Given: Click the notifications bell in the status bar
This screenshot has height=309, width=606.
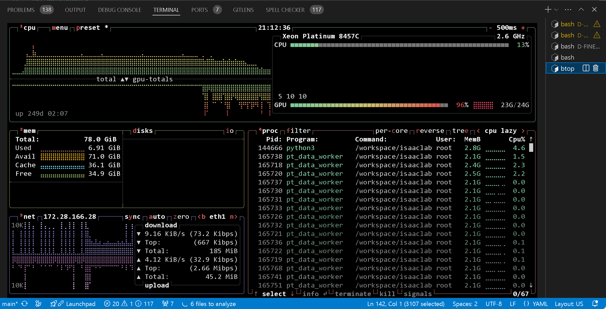Looking at the screenshot, I should pyautogui.click(x=595, y=303).
